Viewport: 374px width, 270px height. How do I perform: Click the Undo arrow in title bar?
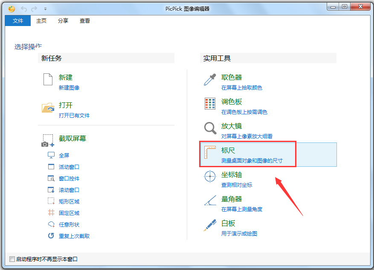click(24, 9)
